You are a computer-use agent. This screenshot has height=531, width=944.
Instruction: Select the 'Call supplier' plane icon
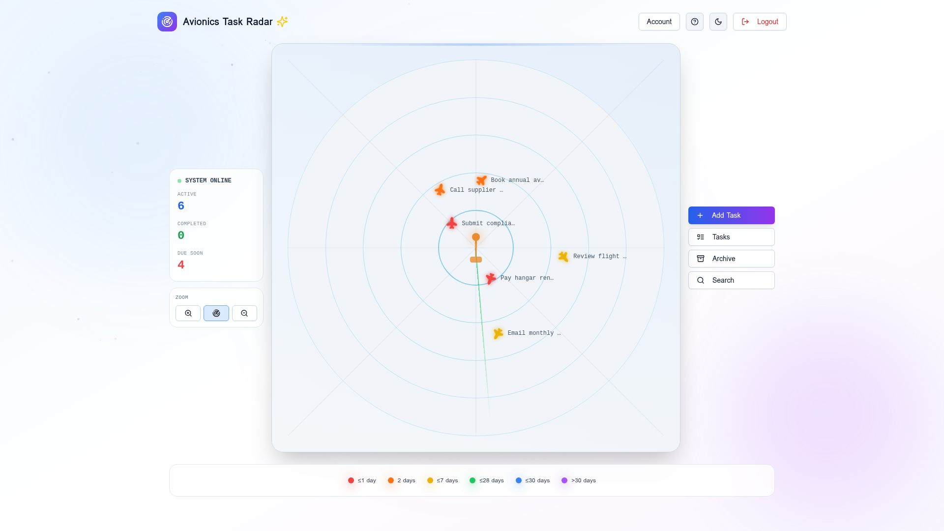[440, 190]
